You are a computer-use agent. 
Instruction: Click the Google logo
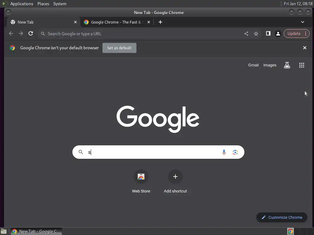(158, 119)
